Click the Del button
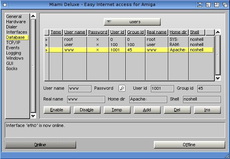 pyautogui.click(x=177, y=110)
